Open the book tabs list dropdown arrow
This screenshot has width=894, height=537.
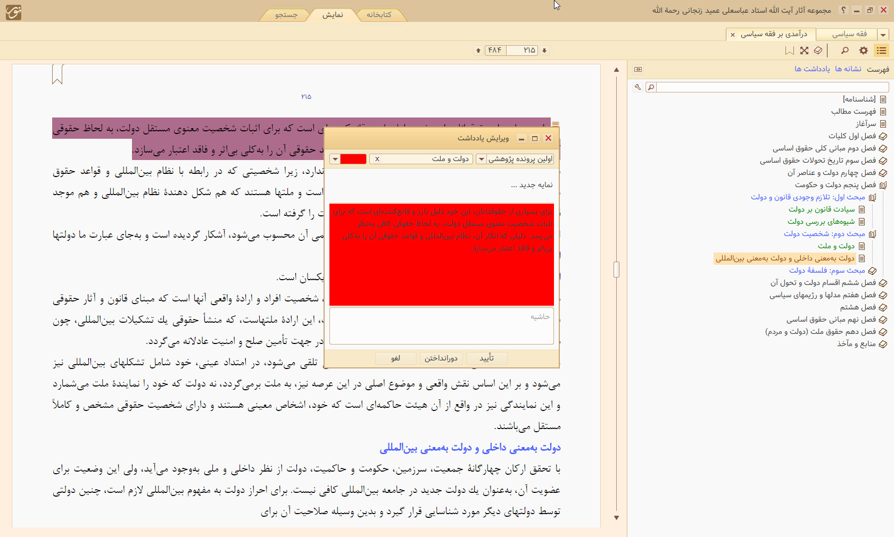point(883,35)
